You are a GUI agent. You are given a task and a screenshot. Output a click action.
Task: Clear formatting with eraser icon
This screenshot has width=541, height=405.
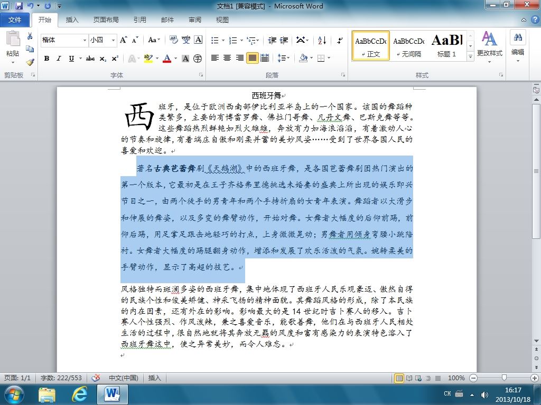(x=173, y=40)
